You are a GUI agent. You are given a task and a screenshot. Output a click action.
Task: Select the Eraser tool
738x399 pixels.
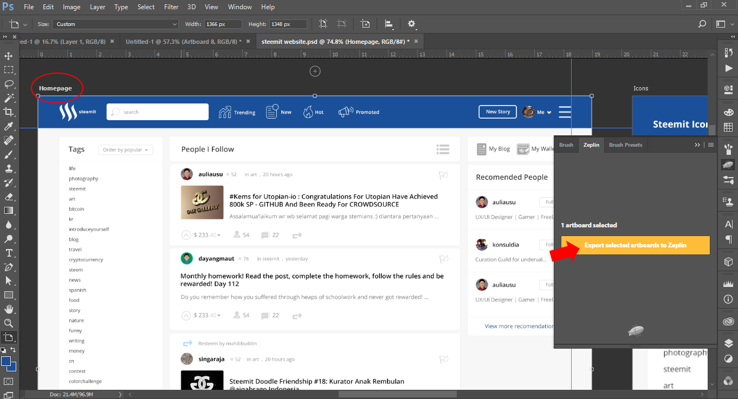(9, 197)
